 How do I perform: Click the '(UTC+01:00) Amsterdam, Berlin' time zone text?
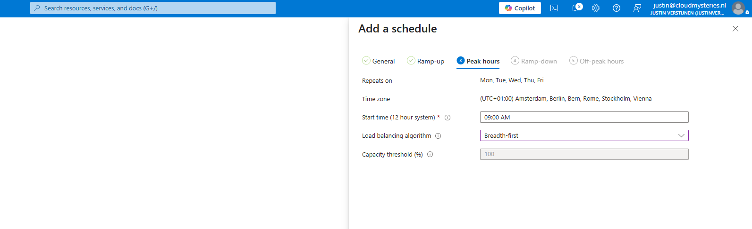click(566, 99)
